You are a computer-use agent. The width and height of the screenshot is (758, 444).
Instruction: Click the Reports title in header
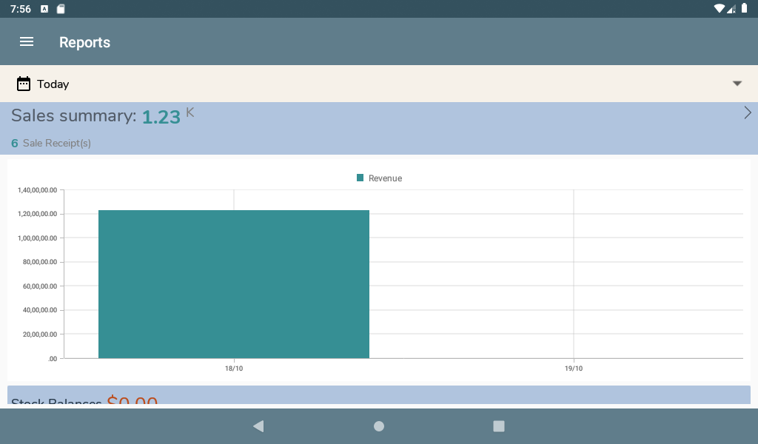84,42
